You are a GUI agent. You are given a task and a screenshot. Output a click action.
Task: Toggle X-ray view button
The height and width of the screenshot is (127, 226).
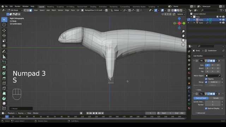(169, 10)
